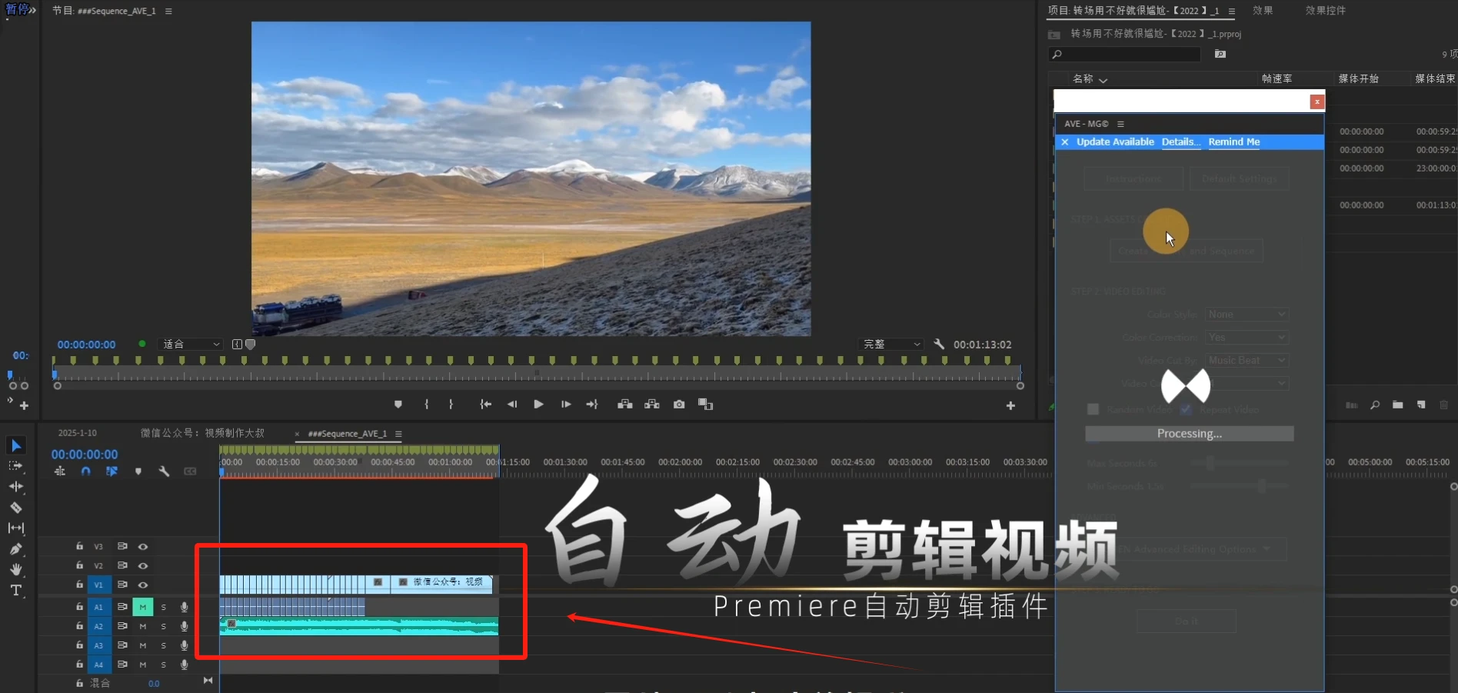Switch to the 效果 panel tab
The image size is (1458, 693).
point(1263,11)
